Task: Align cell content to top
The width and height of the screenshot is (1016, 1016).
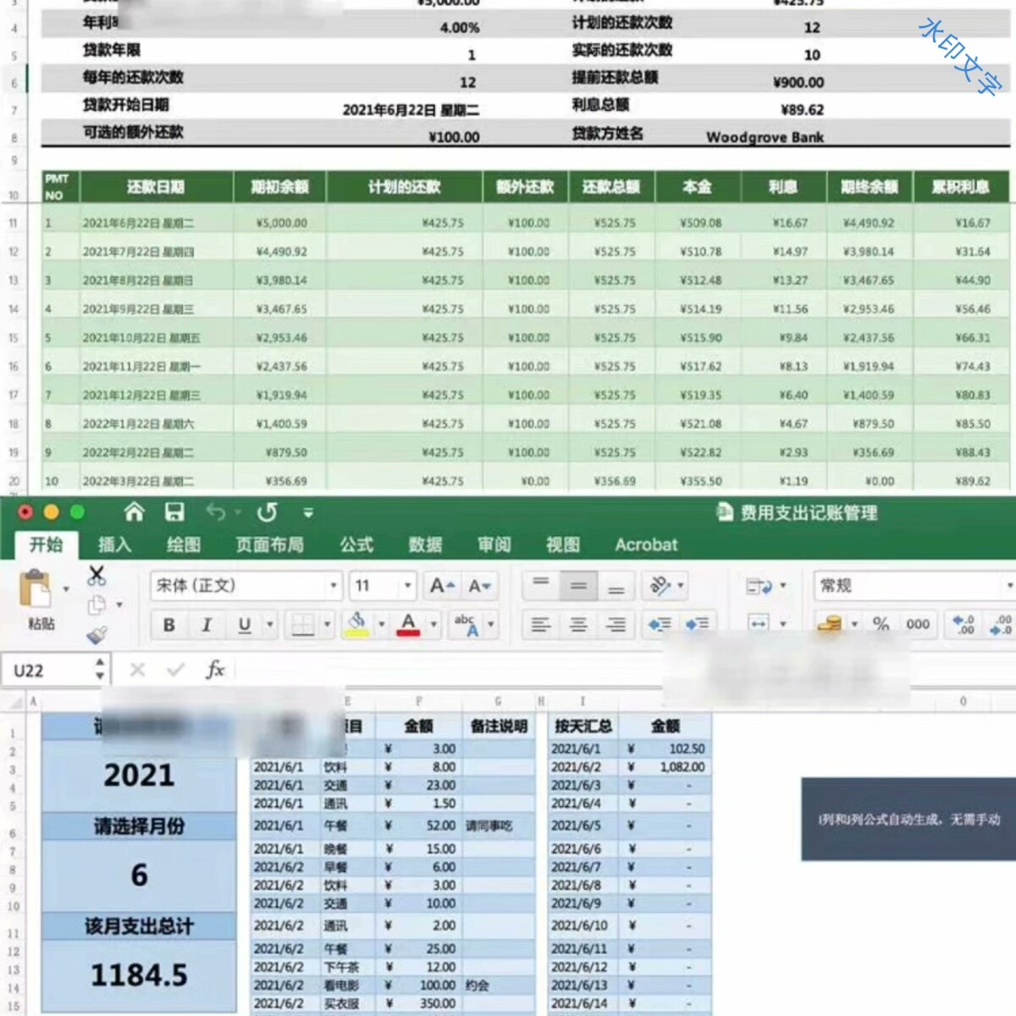Action: tap(540, 584)
